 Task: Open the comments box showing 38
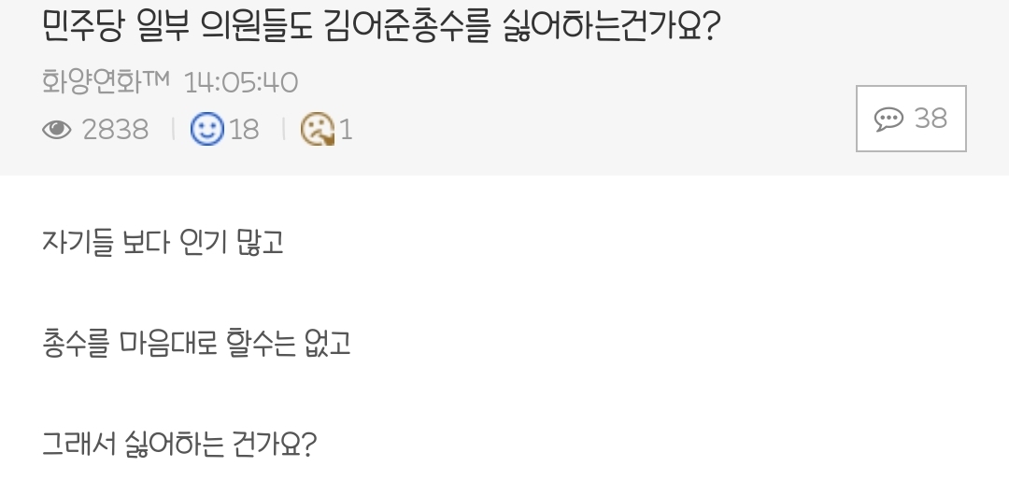click(x=911, y=119)
